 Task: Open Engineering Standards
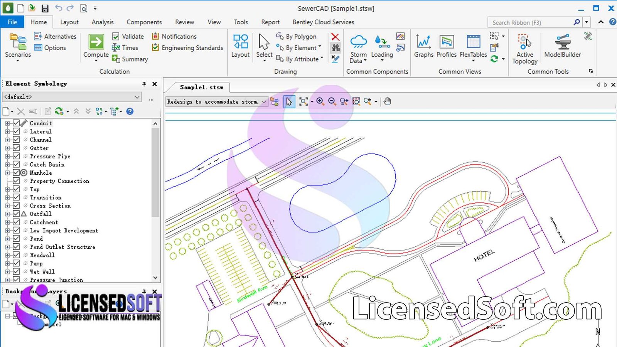click(187, 48)
